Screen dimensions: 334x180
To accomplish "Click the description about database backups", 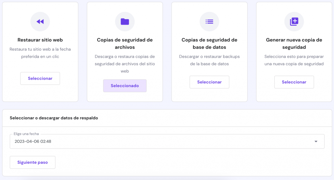I will (209, 60).
